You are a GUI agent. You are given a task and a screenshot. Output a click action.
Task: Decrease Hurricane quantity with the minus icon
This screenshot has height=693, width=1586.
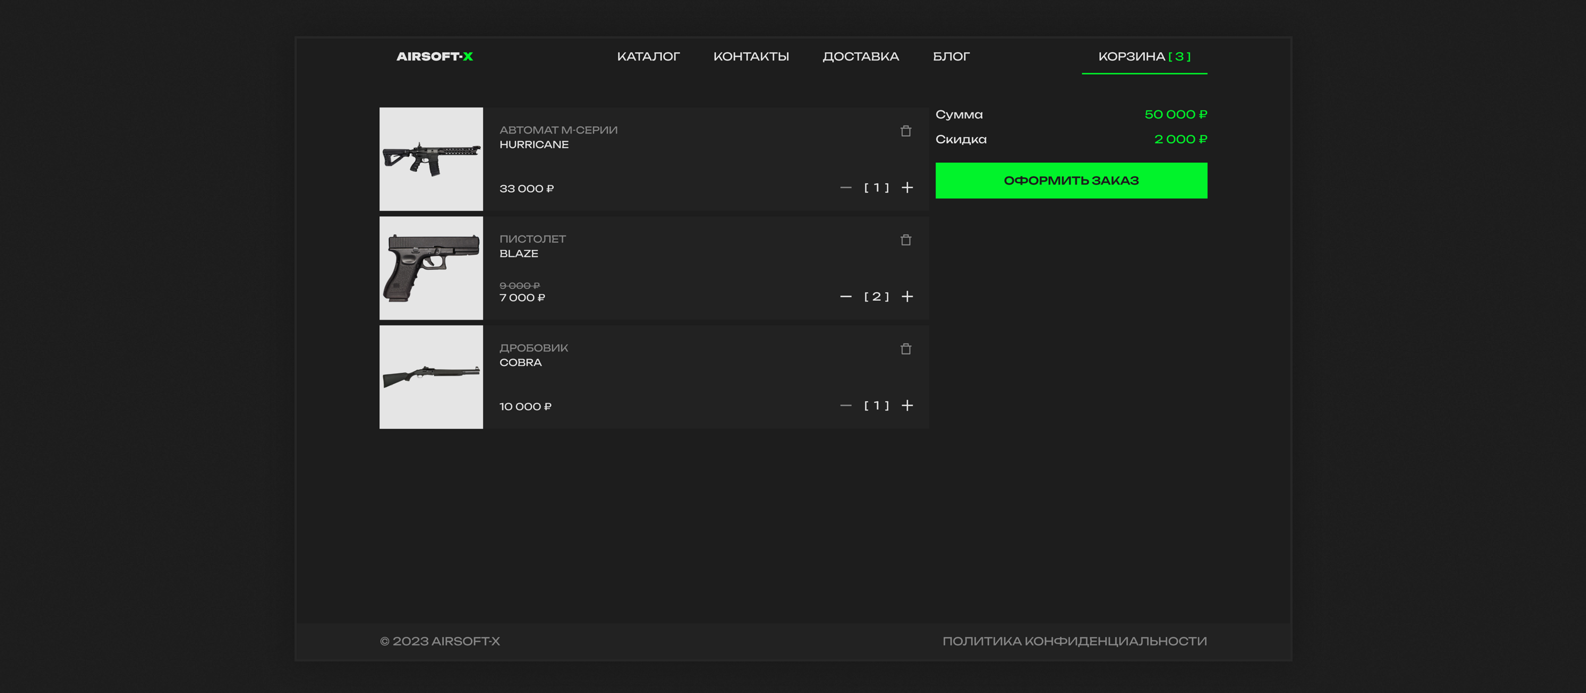tap(846, 188)
